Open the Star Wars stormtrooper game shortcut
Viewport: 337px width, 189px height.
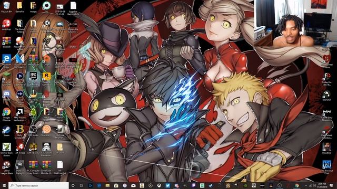click(x=47, y=149)
